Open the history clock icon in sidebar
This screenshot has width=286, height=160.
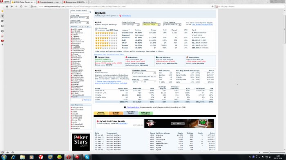(2, 31)
